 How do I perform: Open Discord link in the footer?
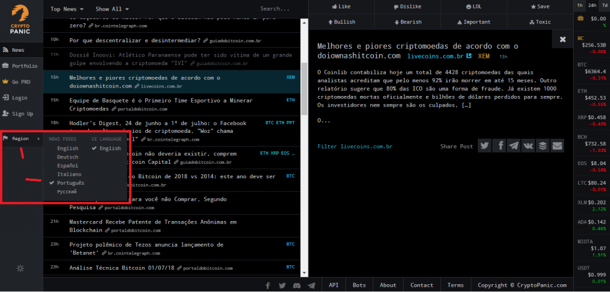297,285
